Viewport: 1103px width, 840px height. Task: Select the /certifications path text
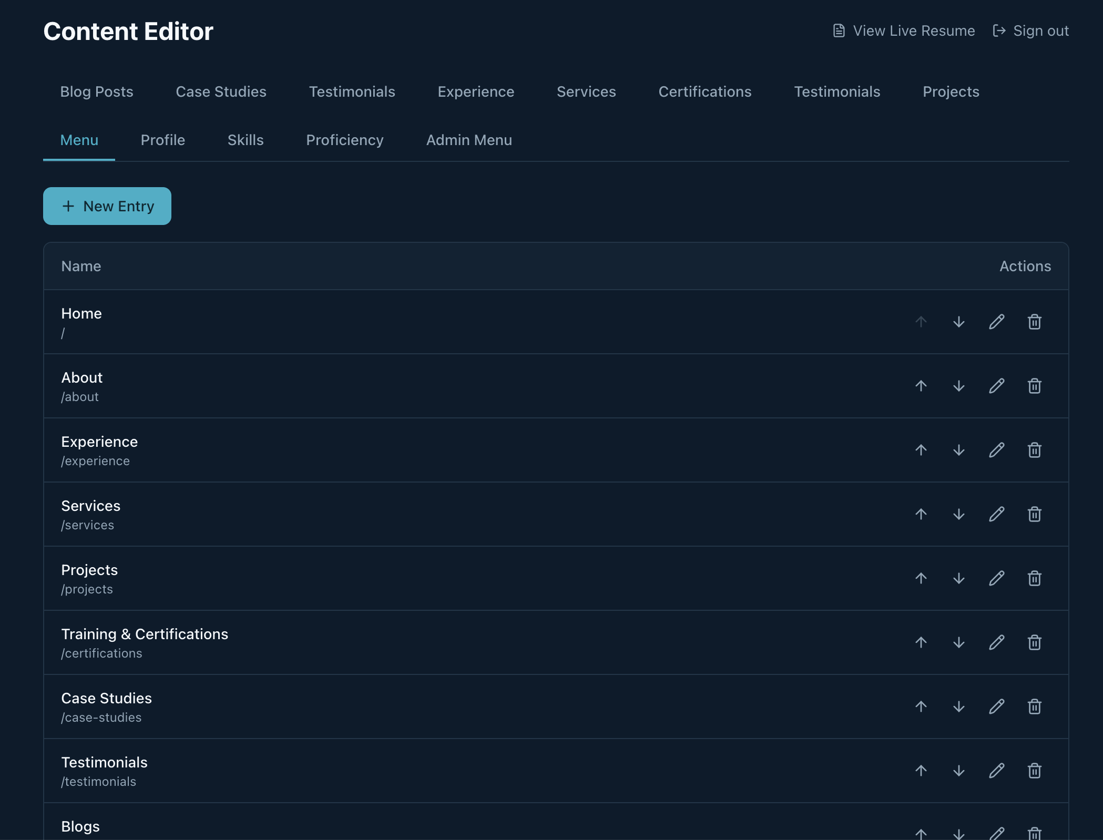[x=101, y=653]
